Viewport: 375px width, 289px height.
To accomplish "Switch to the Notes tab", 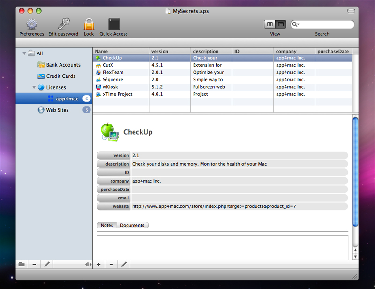I will pyautogui.click(x=107, y=225).
